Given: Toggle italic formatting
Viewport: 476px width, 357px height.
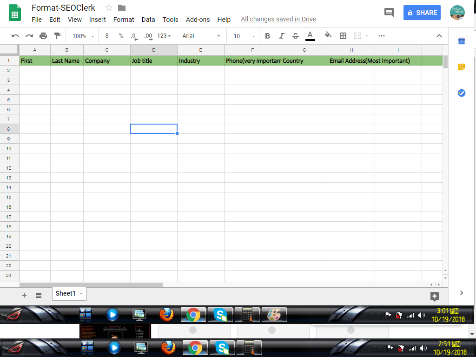Looking at the screenshot, I should 281,36.
